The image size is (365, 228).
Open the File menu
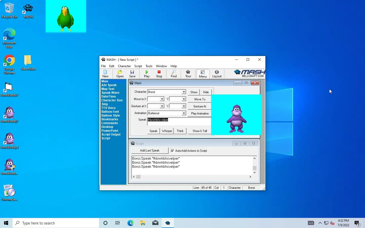(103, 66)
